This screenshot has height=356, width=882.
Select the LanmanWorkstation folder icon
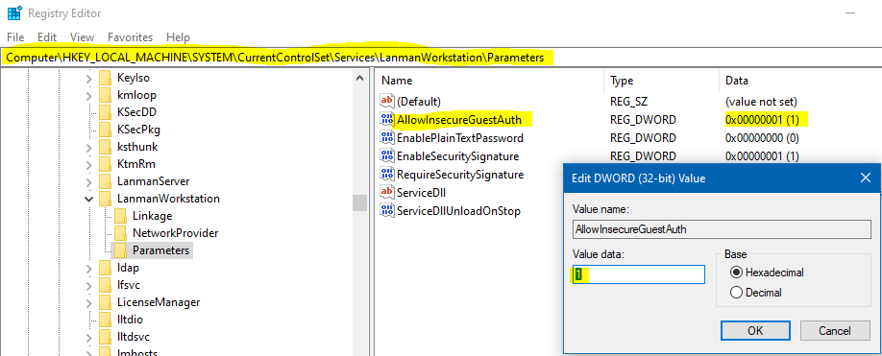click(x=105, y=199)
